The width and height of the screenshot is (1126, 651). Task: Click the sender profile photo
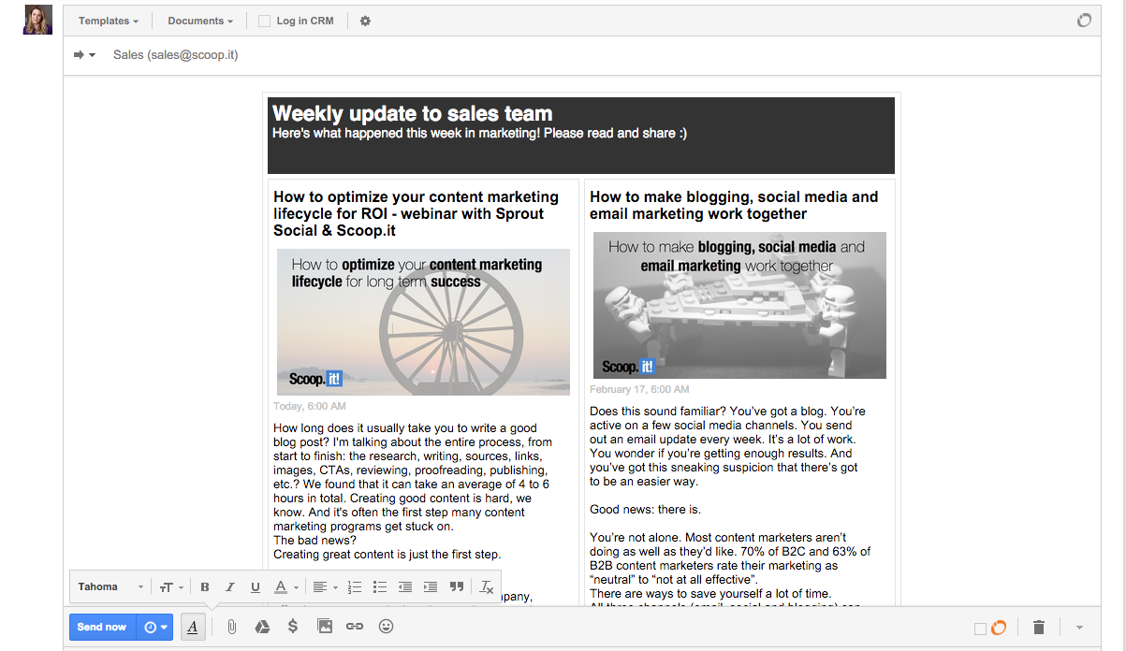click(37, 20)
